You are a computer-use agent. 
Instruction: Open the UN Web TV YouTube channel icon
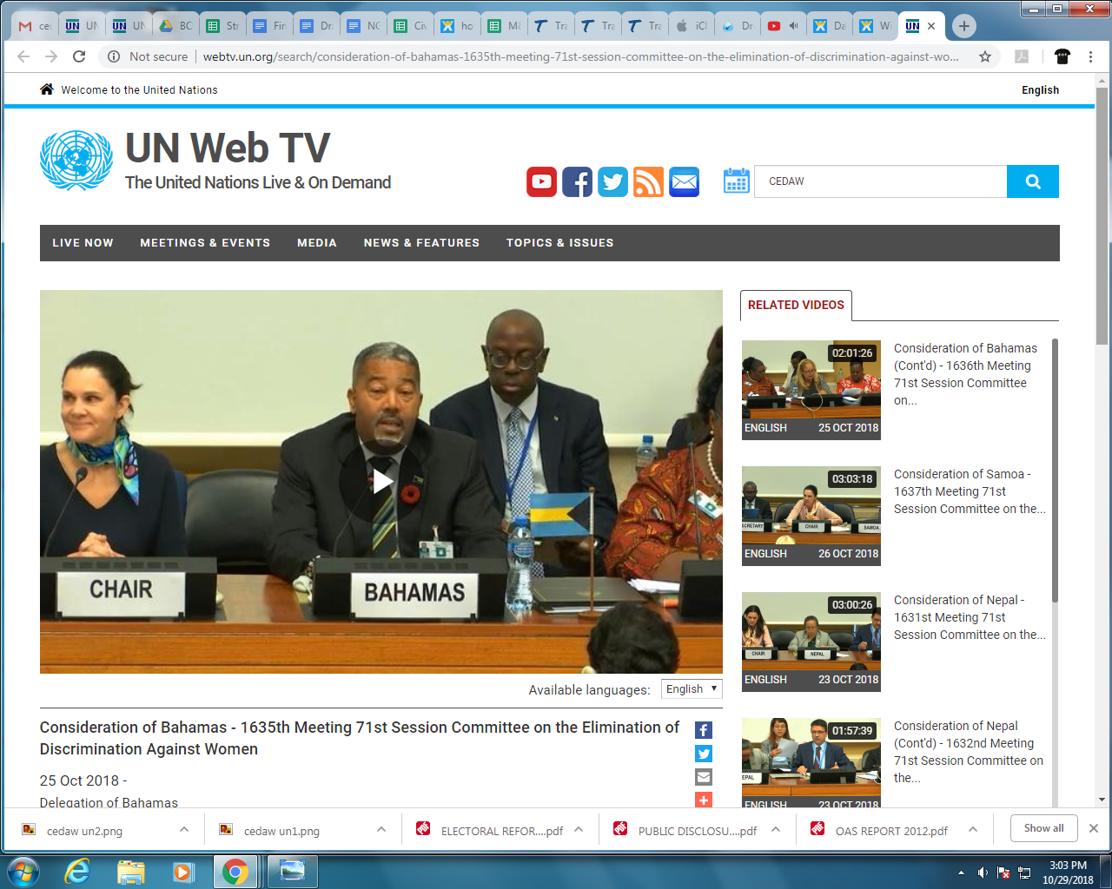pyautogui.click(x=541, y=181)
